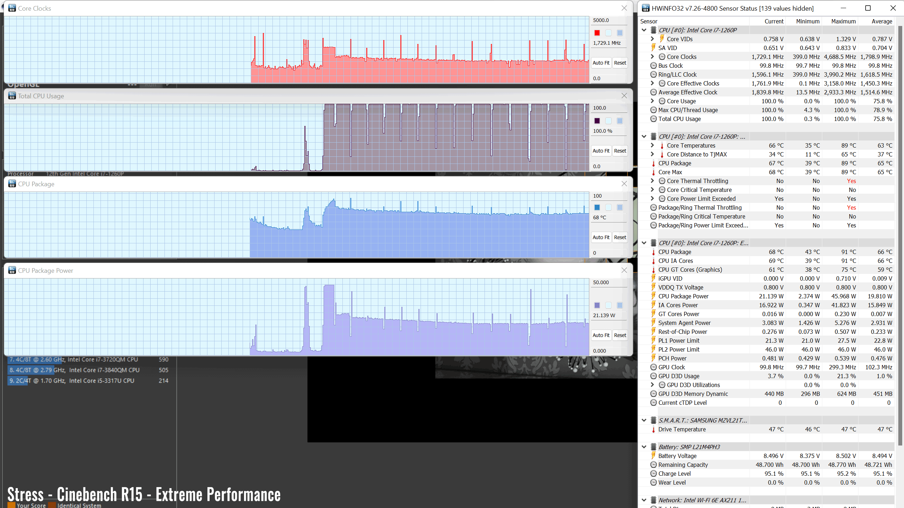904x508 pixels.
Task: Click the lightning icon beside PCH Power
Action: pyautogui.click(x=653, y=358)
